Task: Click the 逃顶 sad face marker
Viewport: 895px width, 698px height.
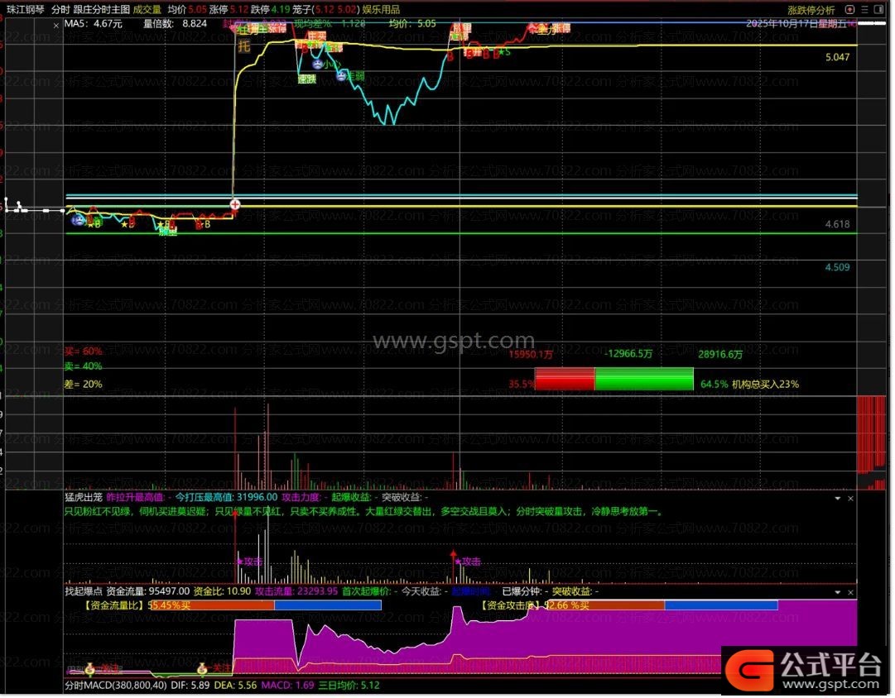Action: pos(340,76)
